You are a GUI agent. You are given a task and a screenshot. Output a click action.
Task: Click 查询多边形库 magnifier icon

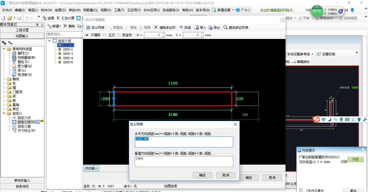point(225,27)
